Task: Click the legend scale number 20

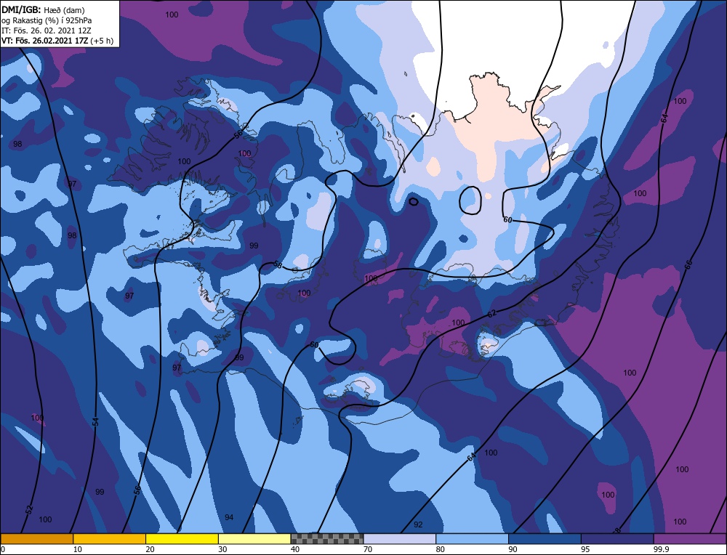Action: 150,549
